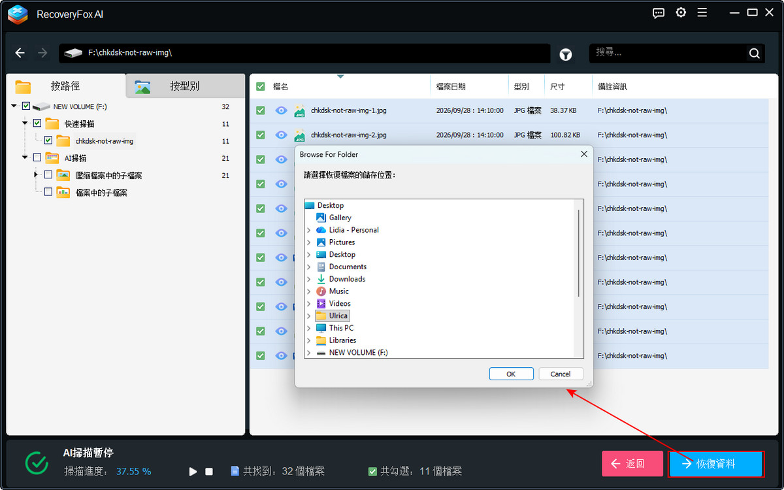Open the hamburger menu in title bar
Screen dimensions: 784x490
click(x=702, y=12)
